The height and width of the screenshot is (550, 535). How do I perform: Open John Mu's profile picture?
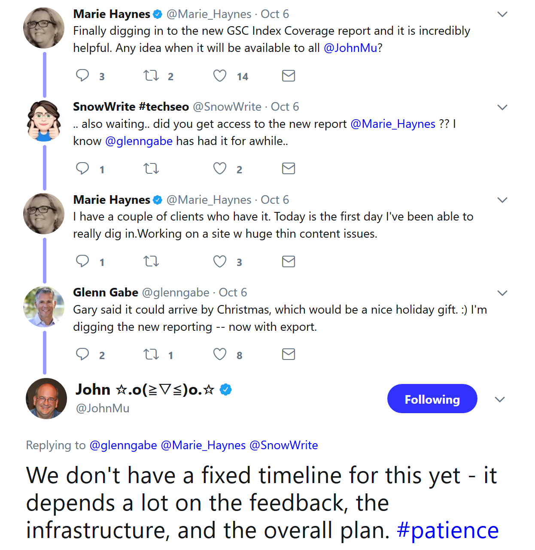(x=46, y=399)
